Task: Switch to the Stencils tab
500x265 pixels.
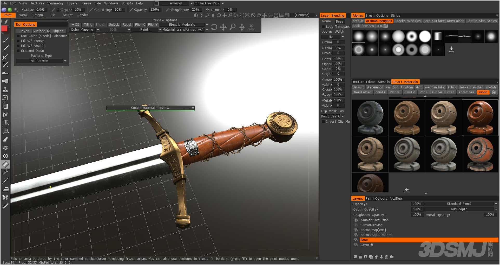Action: [384, 82]
